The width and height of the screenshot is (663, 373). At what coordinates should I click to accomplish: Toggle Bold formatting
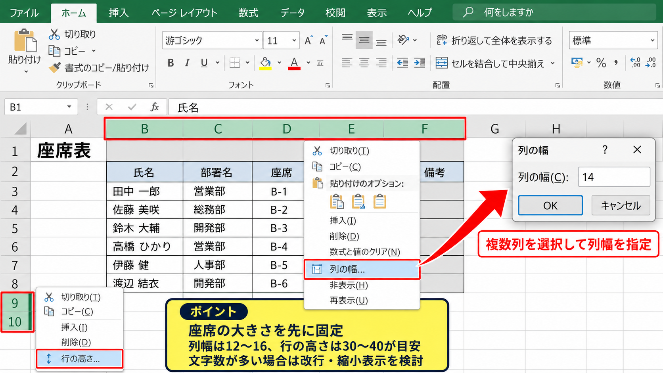click(x=171, y=63)
